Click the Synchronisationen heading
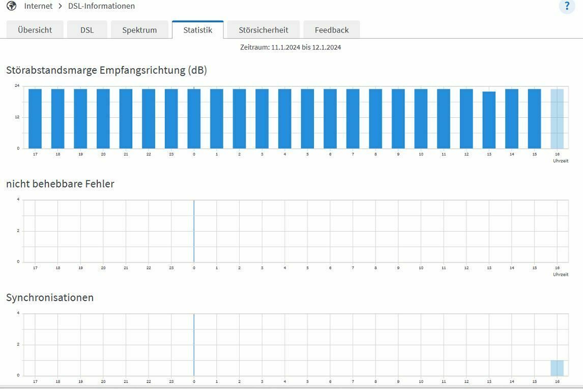The width and height of the screenshot is (583, 389). (50, 297)
